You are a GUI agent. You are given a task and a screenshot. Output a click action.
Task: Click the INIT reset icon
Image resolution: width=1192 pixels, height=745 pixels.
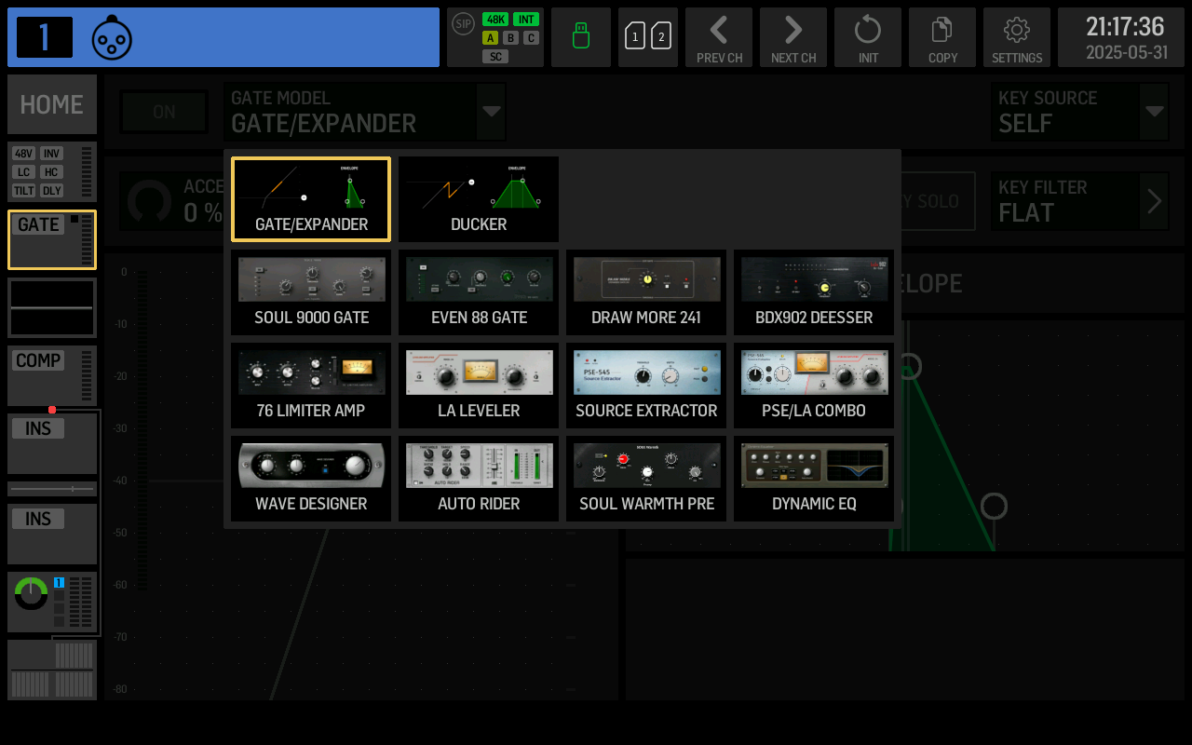coord(868,37)
